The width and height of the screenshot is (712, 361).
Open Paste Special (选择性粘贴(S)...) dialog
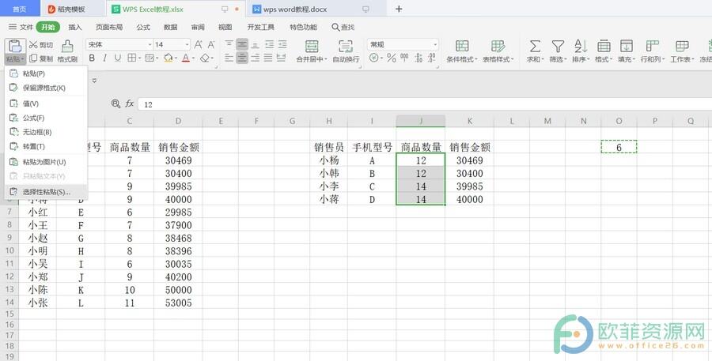[45, 192]
